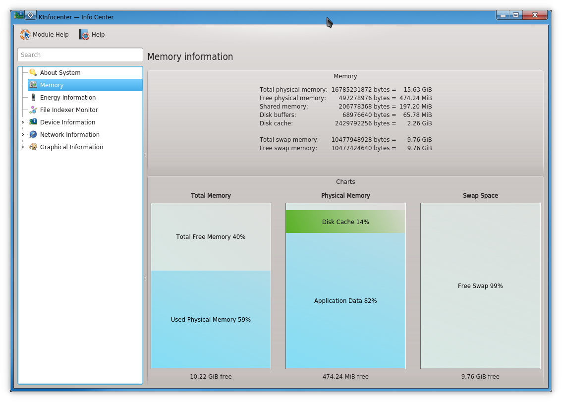Click the "Application Data 82%" chart segment

pyautogui.click(x=345, y=301)
